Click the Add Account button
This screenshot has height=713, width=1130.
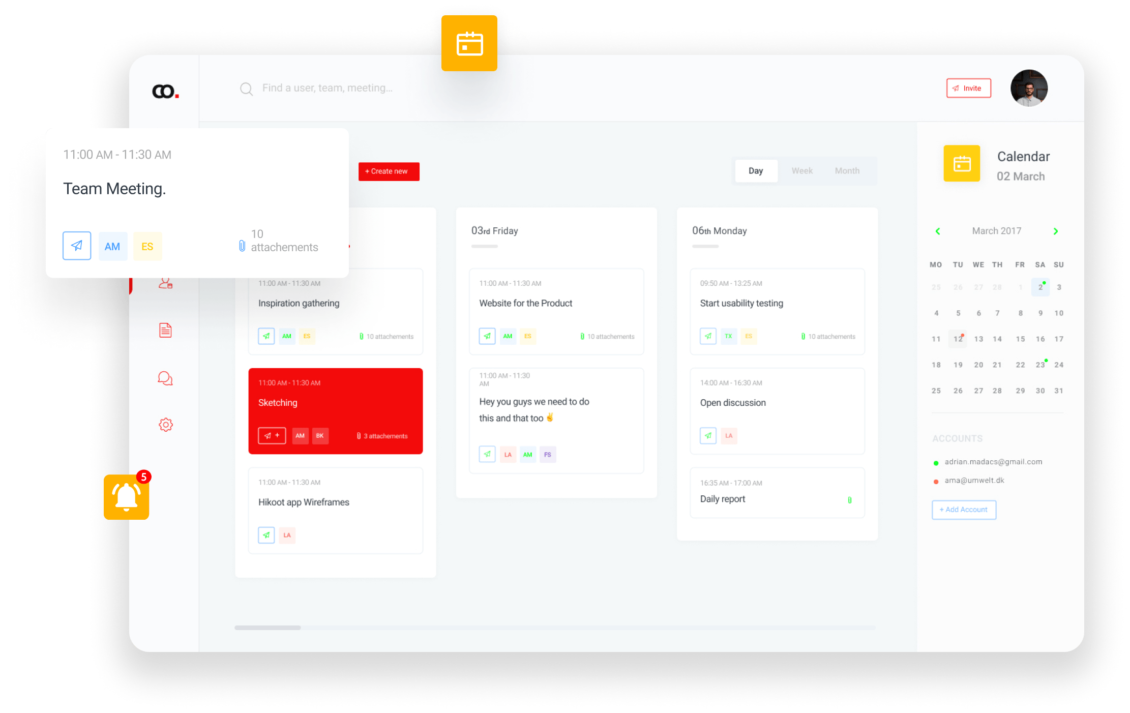click(963, 510)
